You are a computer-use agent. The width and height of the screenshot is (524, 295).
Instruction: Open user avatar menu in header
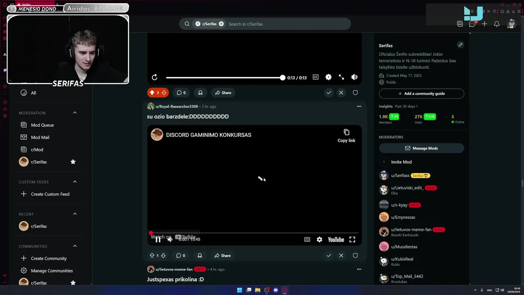511,24
